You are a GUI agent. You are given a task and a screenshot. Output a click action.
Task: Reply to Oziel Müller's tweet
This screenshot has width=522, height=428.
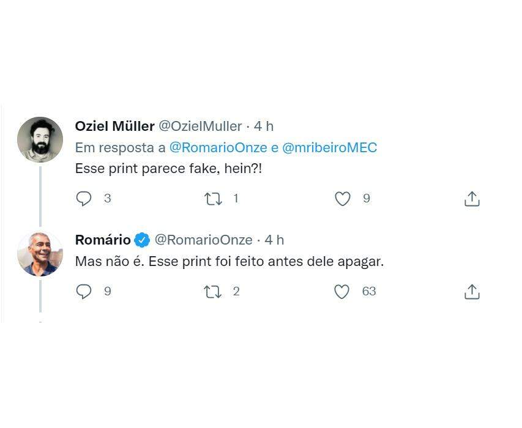[84, 199]
